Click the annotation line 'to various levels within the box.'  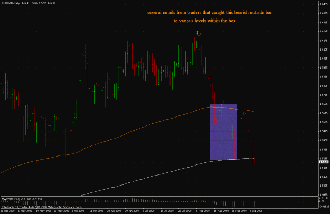pos(205,21)
